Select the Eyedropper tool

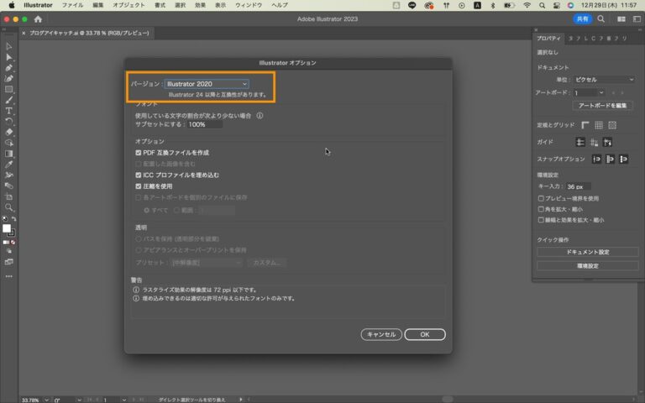click(8, 164)
